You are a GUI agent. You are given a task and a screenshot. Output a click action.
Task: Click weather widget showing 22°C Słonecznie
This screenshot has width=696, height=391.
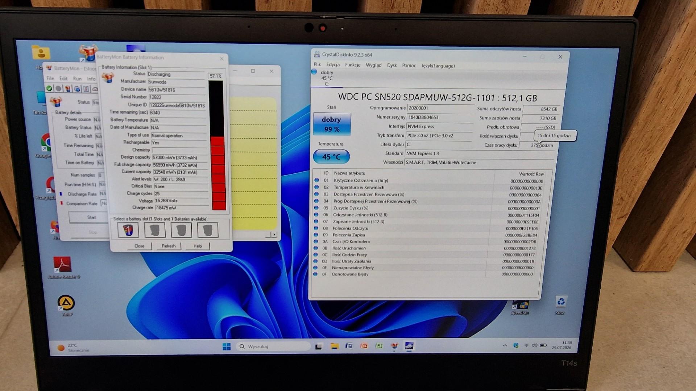(x=74, y=348)
